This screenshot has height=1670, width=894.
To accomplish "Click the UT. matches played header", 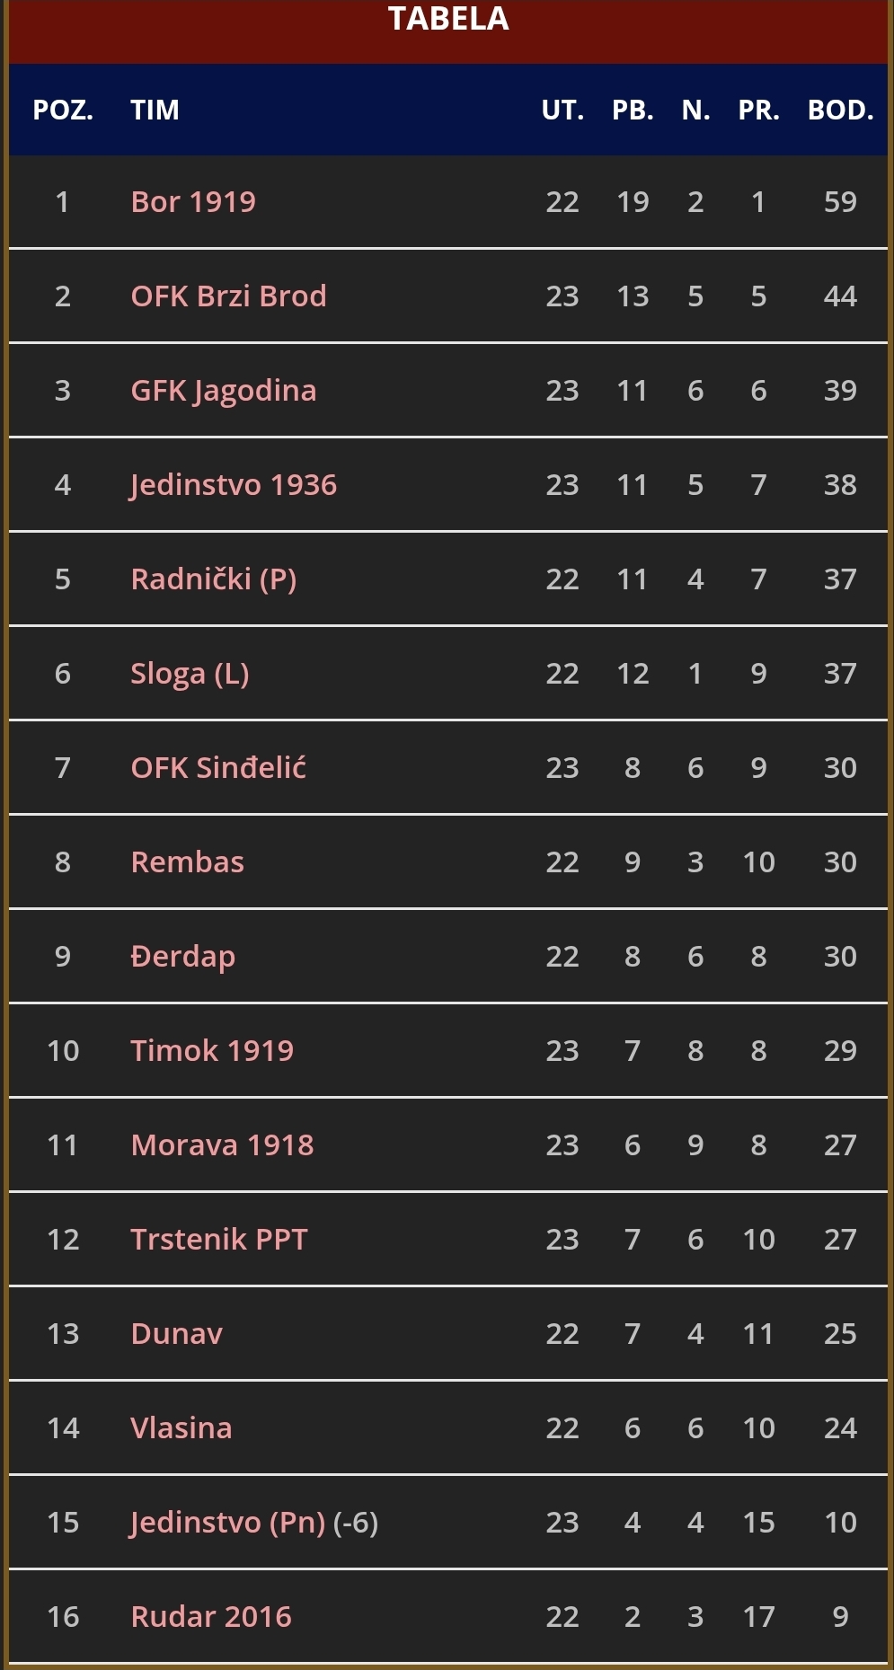I will coord(562,110).
